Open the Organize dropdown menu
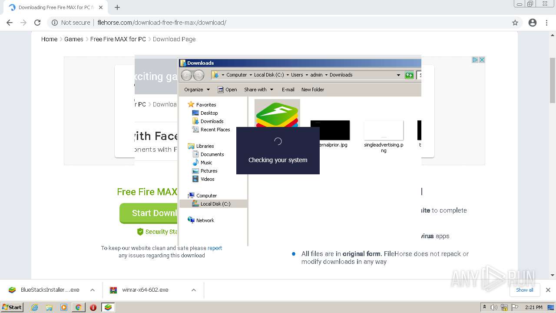The image size is (556, 313). [x=197, y=90]
